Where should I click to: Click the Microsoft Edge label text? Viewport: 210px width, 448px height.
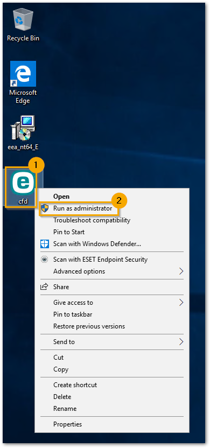[x=23, y=97]
